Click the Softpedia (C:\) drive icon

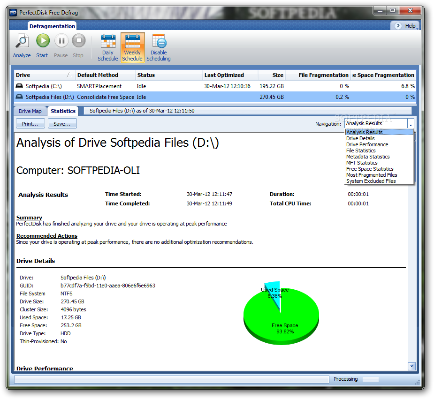tap(19, 86)
